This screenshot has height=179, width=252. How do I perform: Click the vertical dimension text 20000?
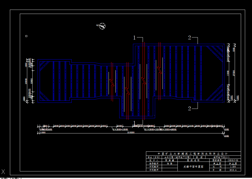[26, 81]
